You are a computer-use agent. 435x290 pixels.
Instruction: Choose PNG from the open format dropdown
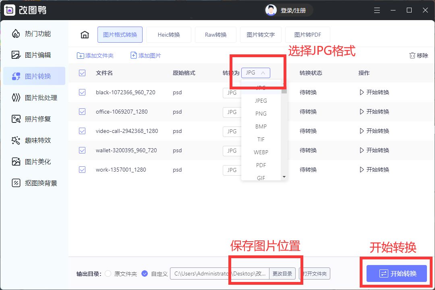pos(261,114)
